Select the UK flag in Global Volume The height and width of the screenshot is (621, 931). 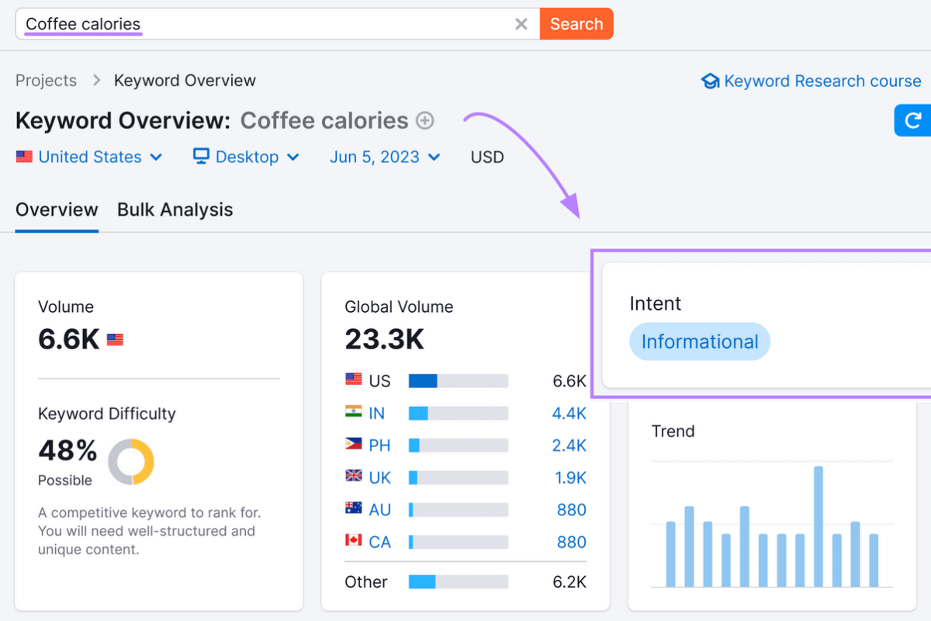tap(353, 477)
